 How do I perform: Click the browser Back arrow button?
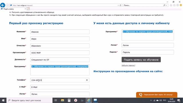pos(3,5)
